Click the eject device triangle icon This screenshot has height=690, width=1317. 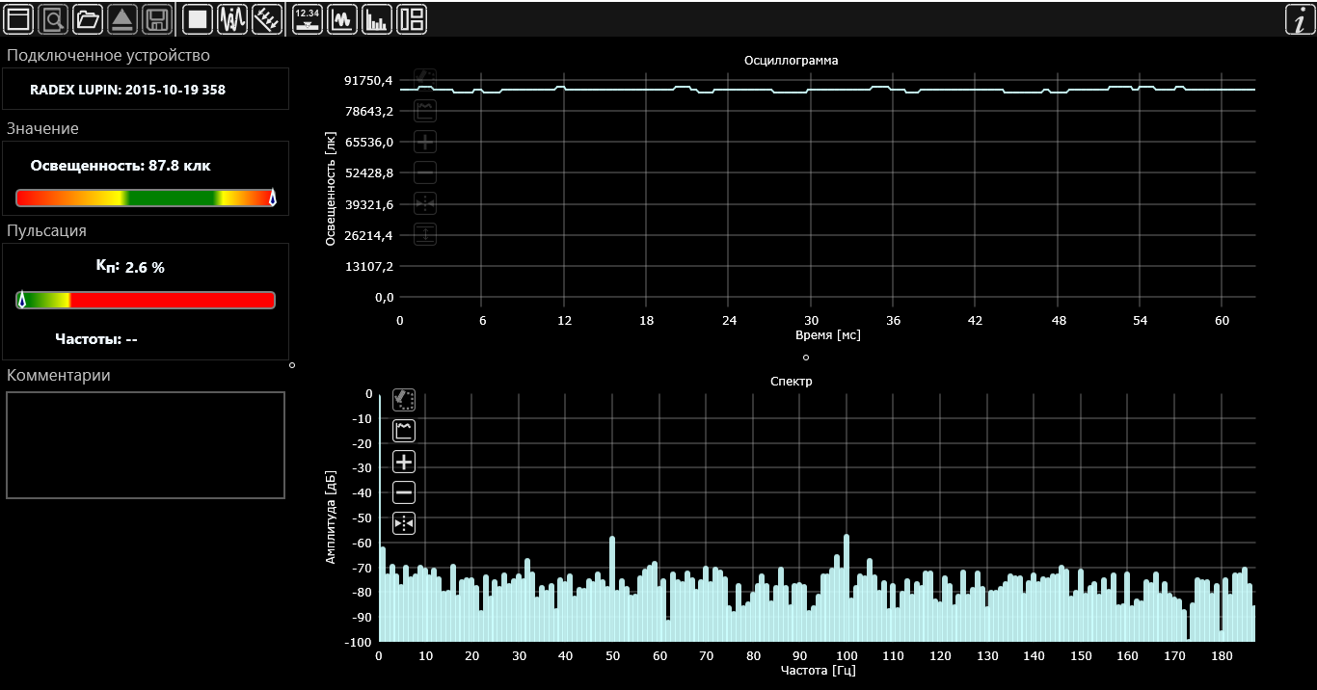(121, 18)
